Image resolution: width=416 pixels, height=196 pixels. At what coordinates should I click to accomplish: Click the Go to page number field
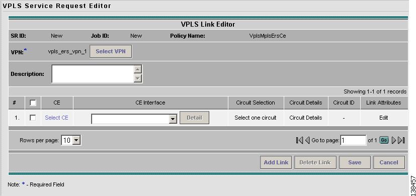pos(353,140)
